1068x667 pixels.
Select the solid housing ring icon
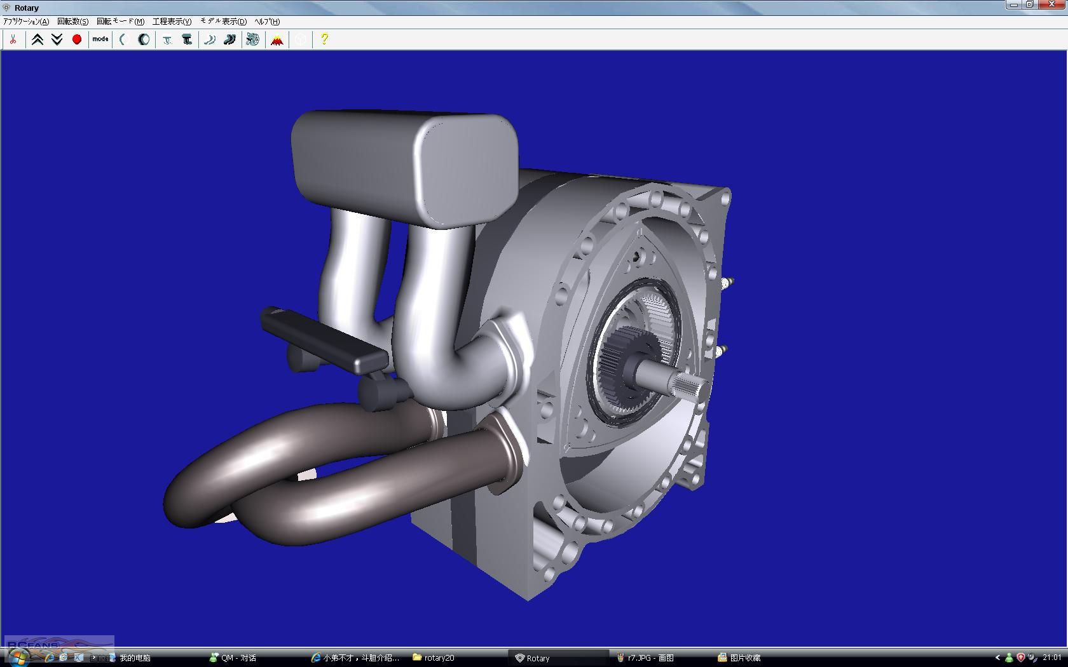click(144, 39)
